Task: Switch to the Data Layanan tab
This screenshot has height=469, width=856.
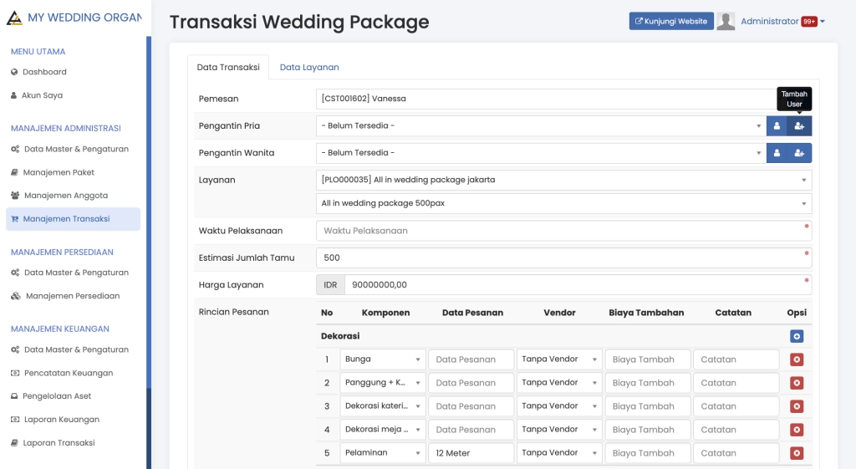Action: (309, 67)
